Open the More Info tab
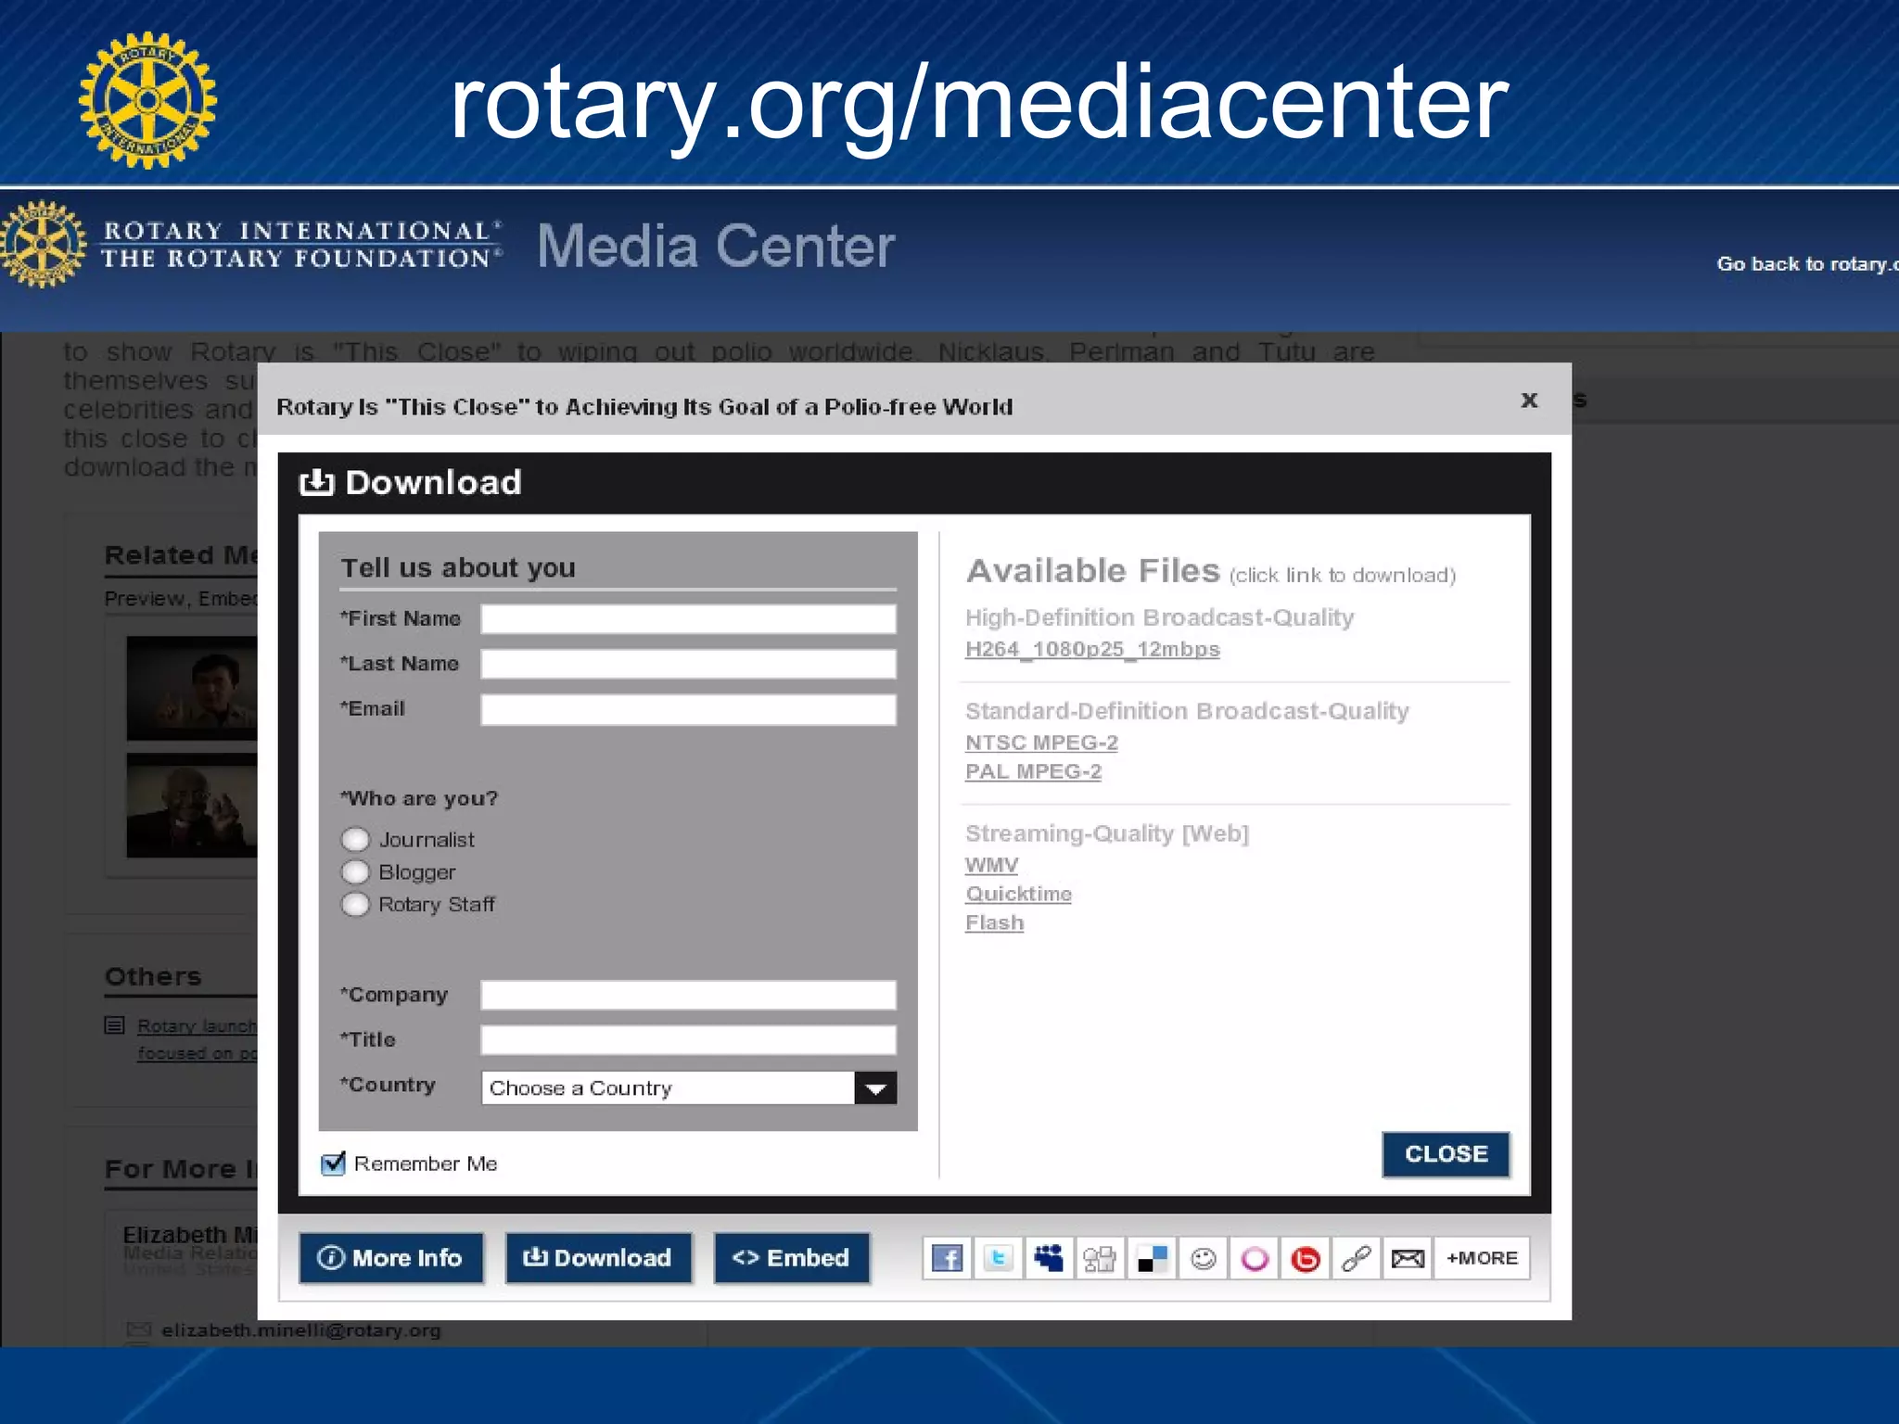 pyautogui.click(x=391, y=1258)
